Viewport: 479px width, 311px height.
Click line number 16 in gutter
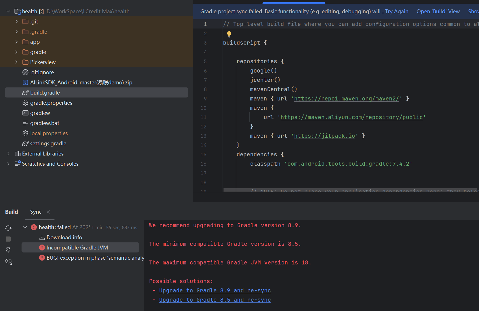click(x=204, y=164)
